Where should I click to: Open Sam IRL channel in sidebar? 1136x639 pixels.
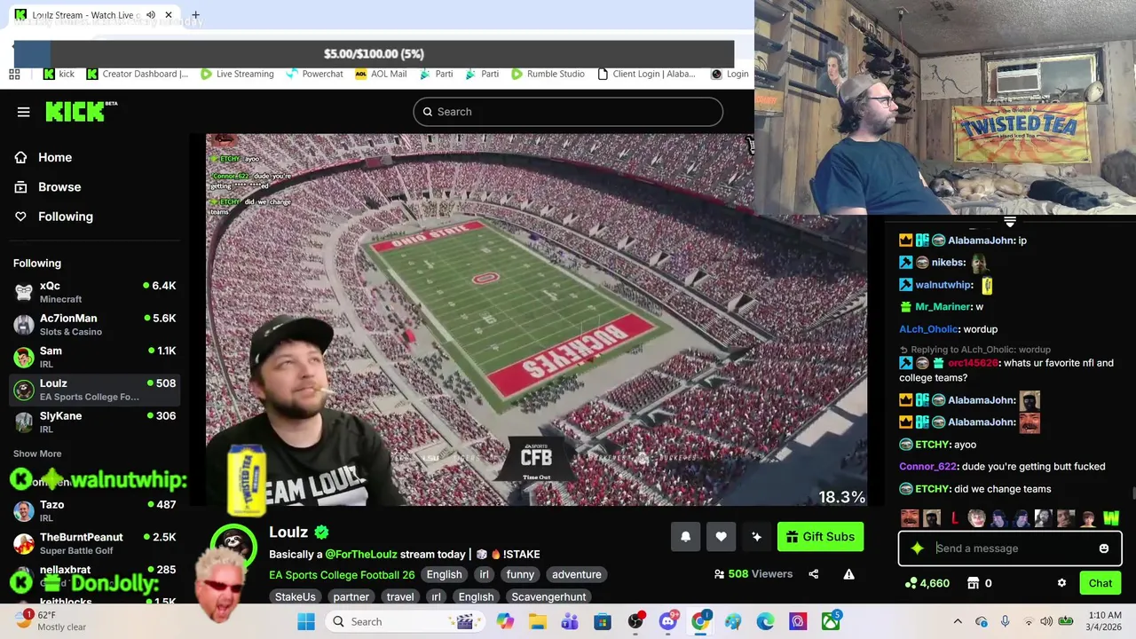94,357
